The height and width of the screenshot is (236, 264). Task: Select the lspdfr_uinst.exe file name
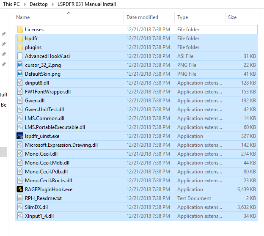(42, 136)
